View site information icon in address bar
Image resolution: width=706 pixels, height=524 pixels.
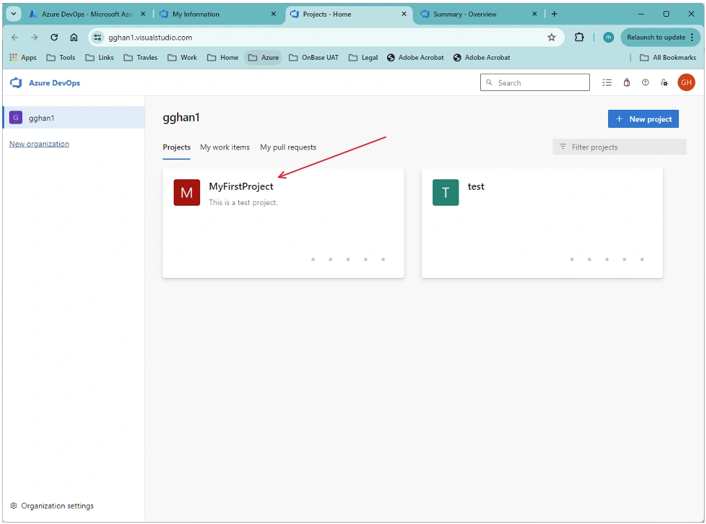(97, 38)
